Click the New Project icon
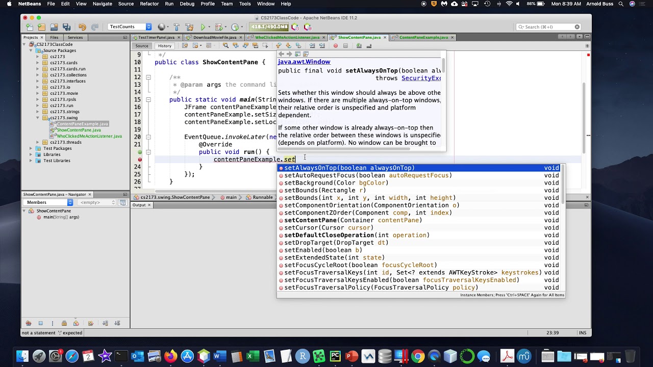Screen dimensions: 653x367 coord(41,27)
